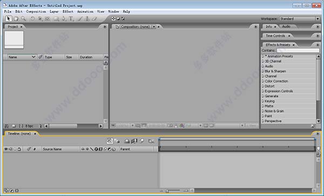Toggle motion blur switch in Timeline
The width and height of the screenshot is (324, 196).
[x=141, y=141]
